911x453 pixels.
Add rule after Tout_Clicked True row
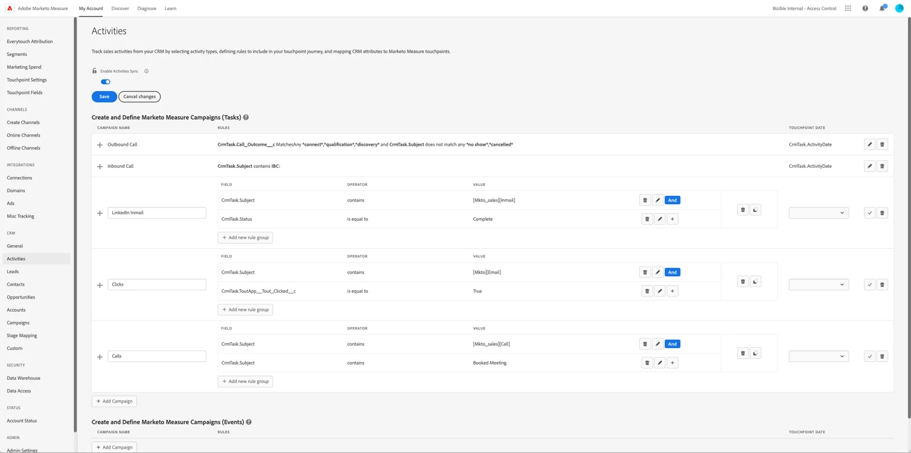672,291
